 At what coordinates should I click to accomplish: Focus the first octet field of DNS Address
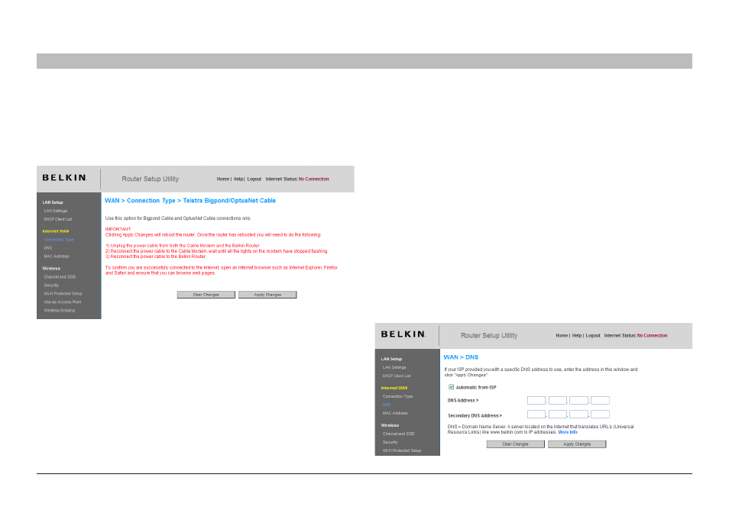(x=536, y=400)
